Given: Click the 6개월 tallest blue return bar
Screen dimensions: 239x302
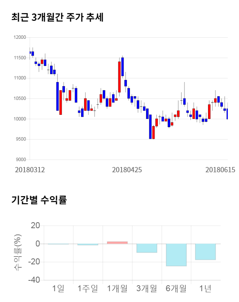Looking at the screenshot, I should [x=176, y=255].
